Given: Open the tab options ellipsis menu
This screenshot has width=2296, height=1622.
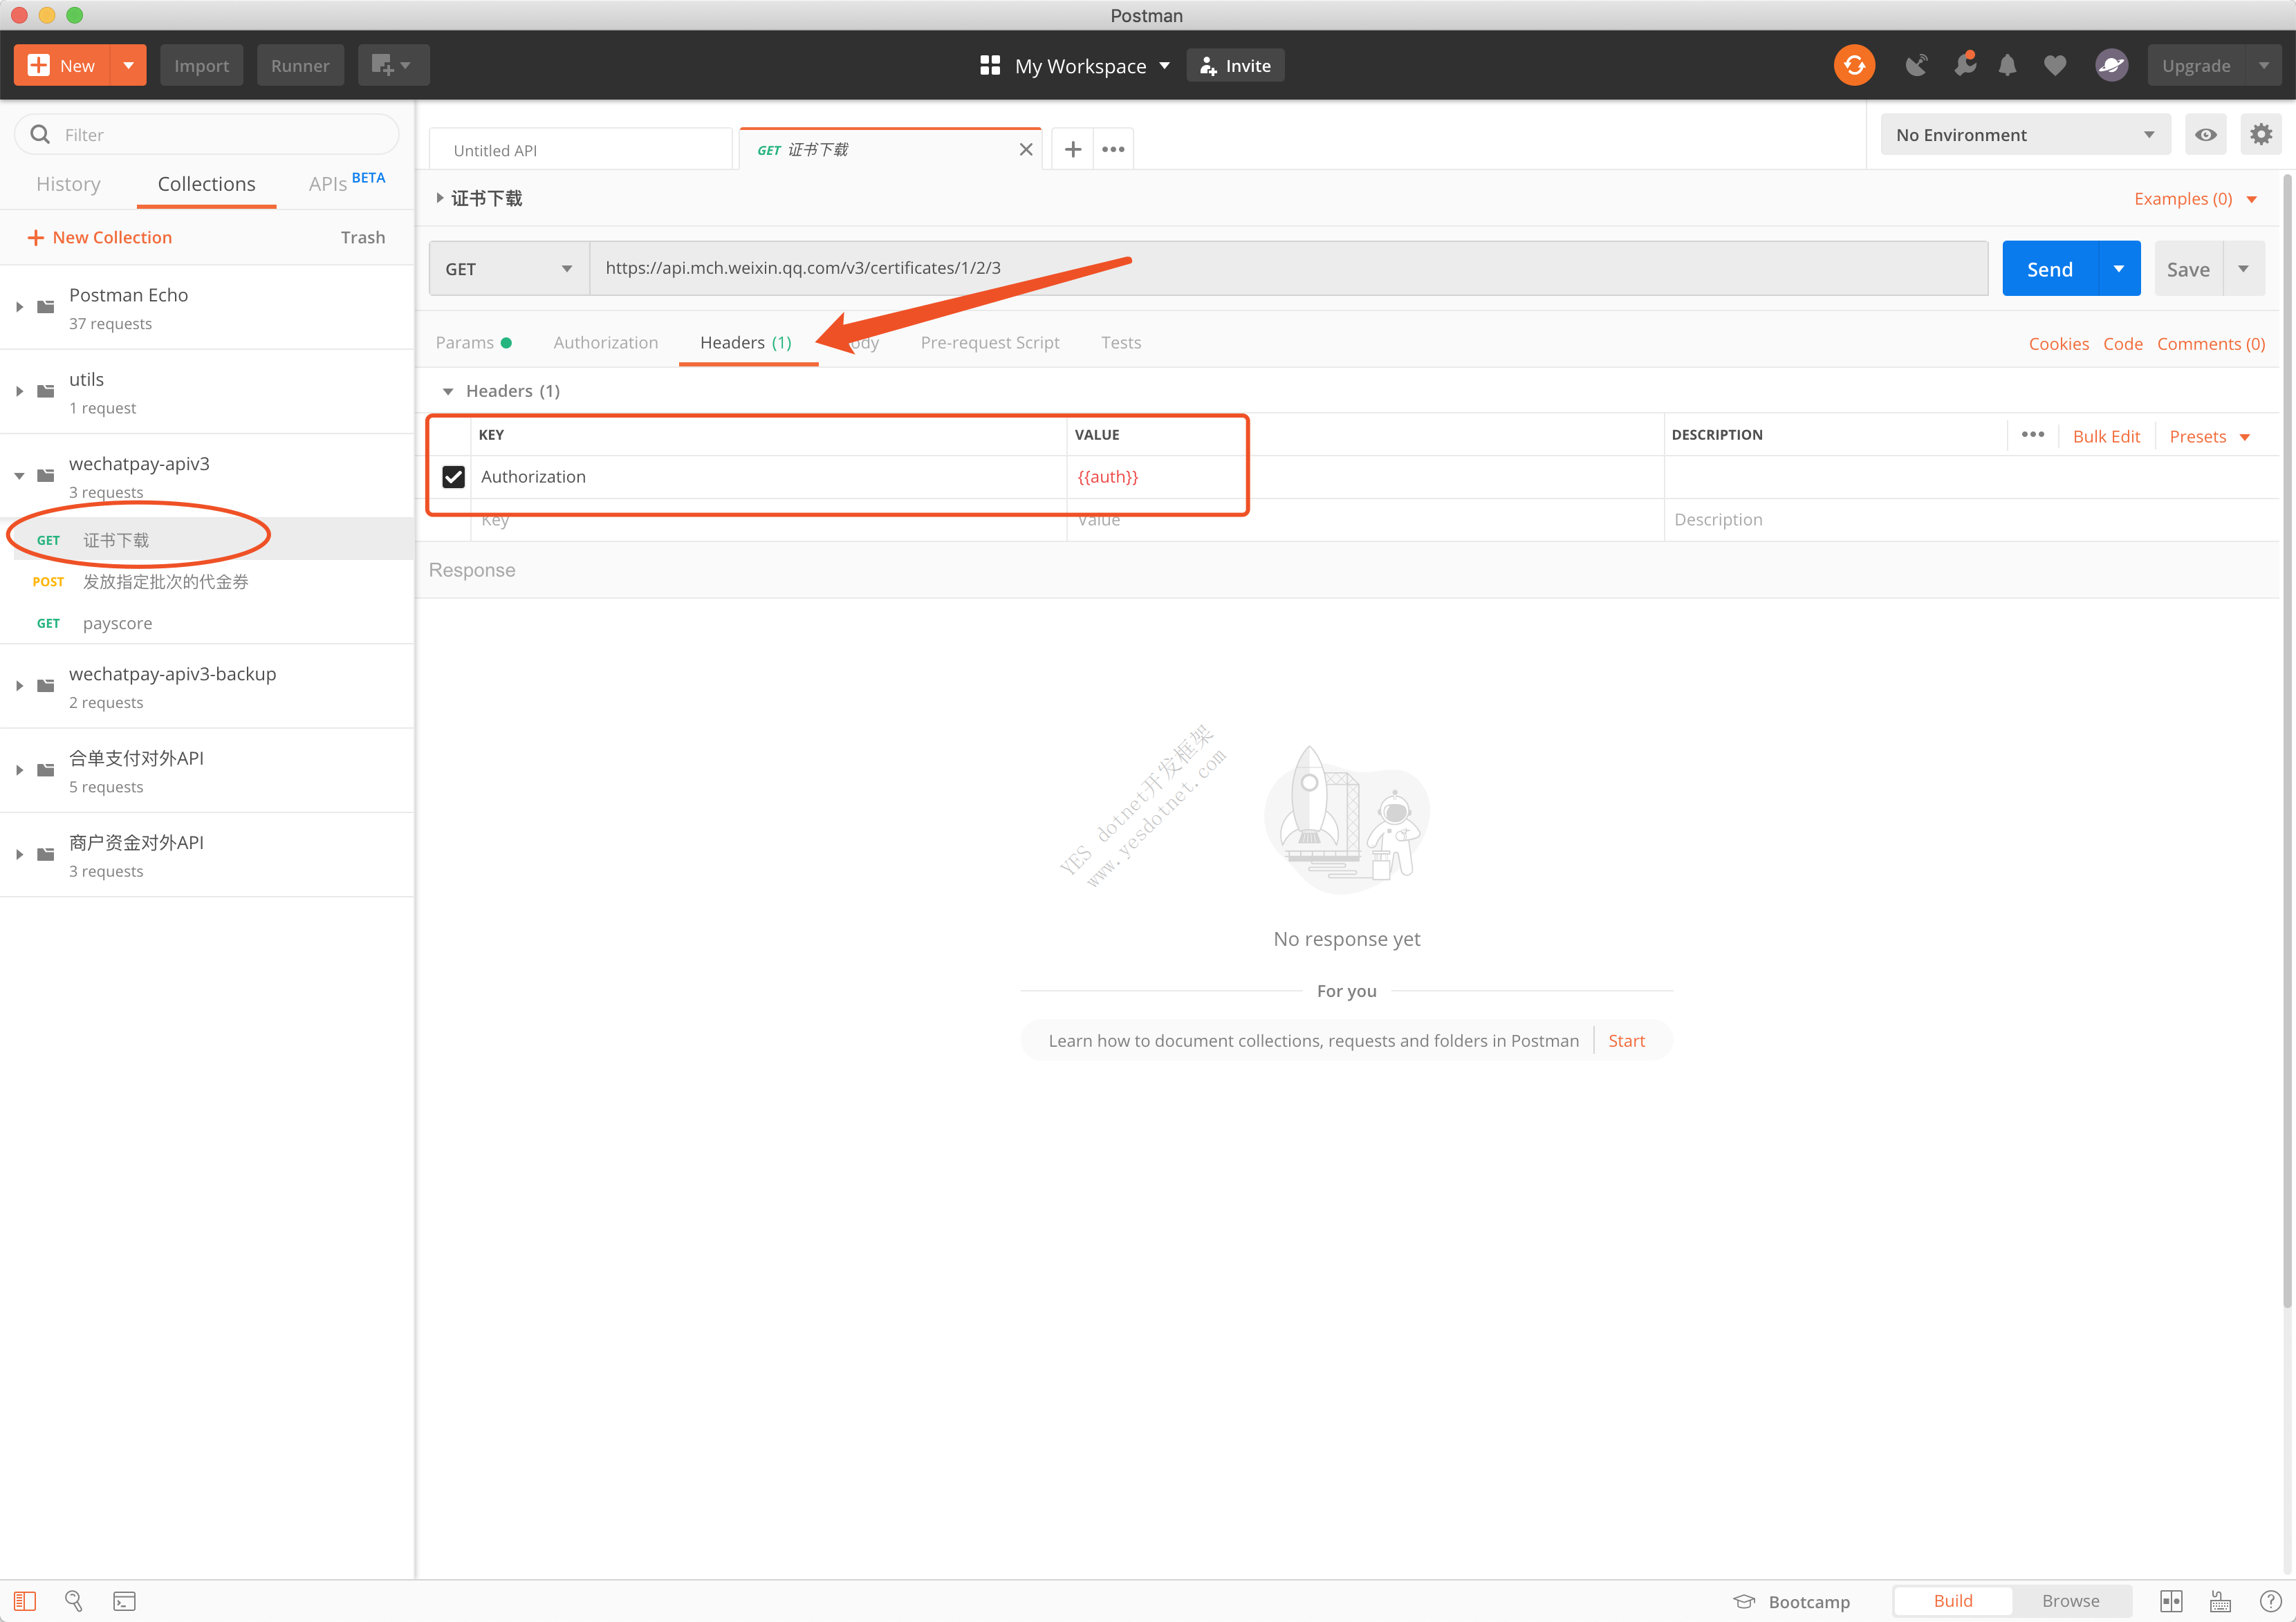Looking at the screenshot, I should point(1113,150).
